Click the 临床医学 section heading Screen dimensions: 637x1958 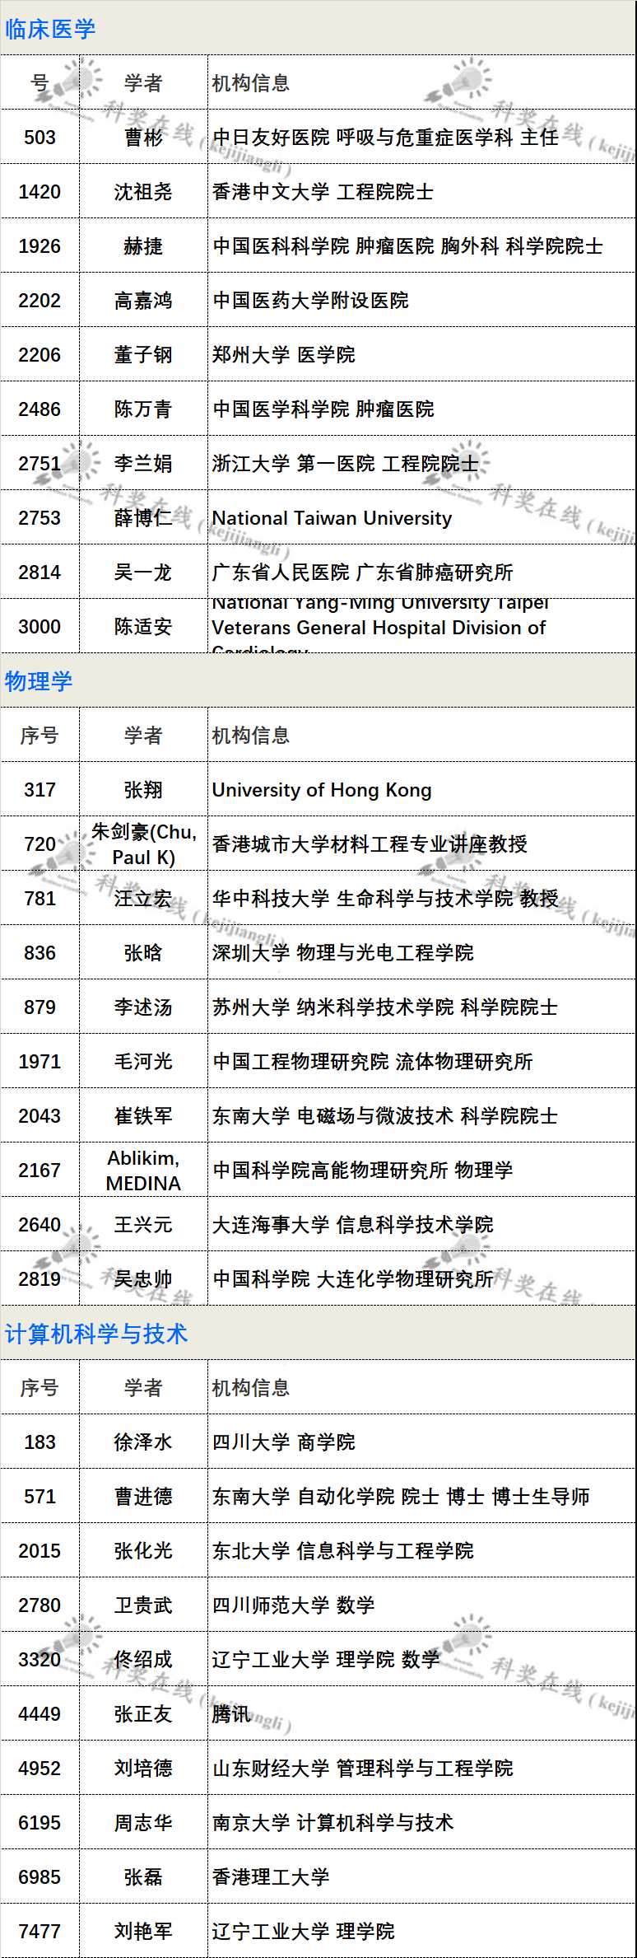point(50,30)
